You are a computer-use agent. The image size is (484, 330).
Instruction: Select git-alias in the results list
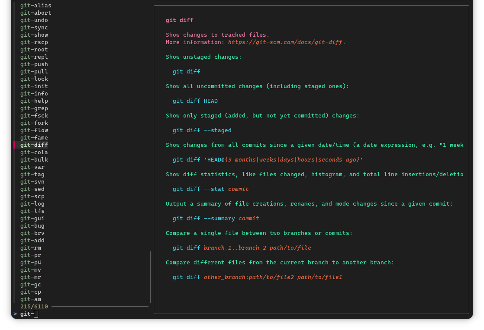(x=35, y=6)
